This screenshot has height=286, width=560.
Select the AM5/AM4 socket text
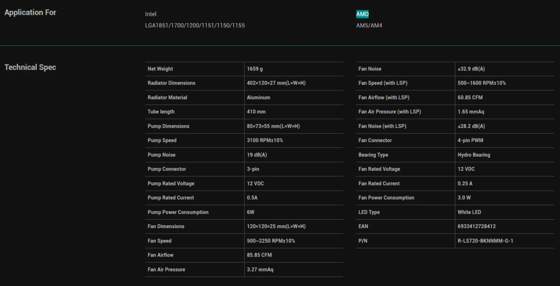pos(369,25)
